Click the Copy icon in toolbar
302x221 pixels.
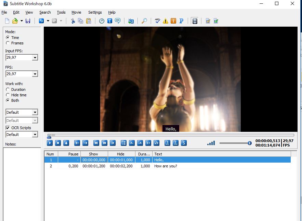[80, 21]
